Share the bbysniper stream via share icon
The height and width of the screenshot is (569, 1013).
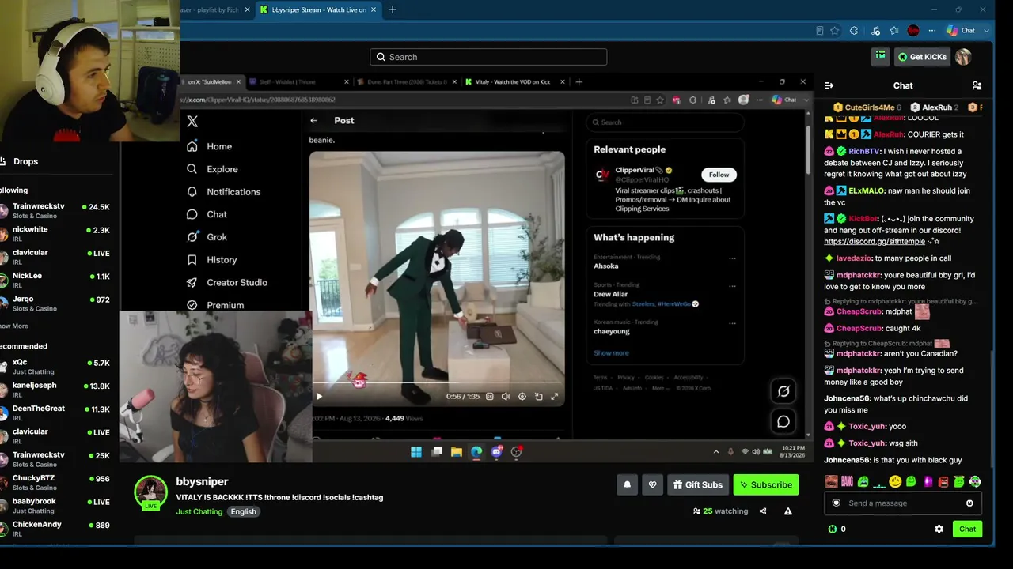click(763, 511)
